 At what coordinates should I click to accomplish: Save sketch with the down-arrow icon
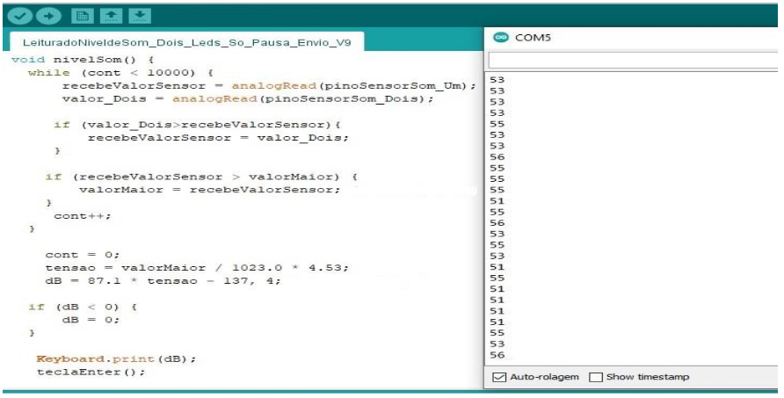[140, 16]
